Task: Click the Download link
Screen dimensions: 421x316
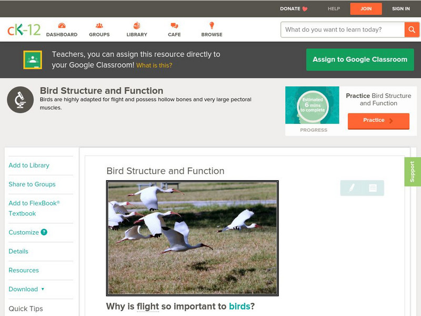Action: coord(23,289)
